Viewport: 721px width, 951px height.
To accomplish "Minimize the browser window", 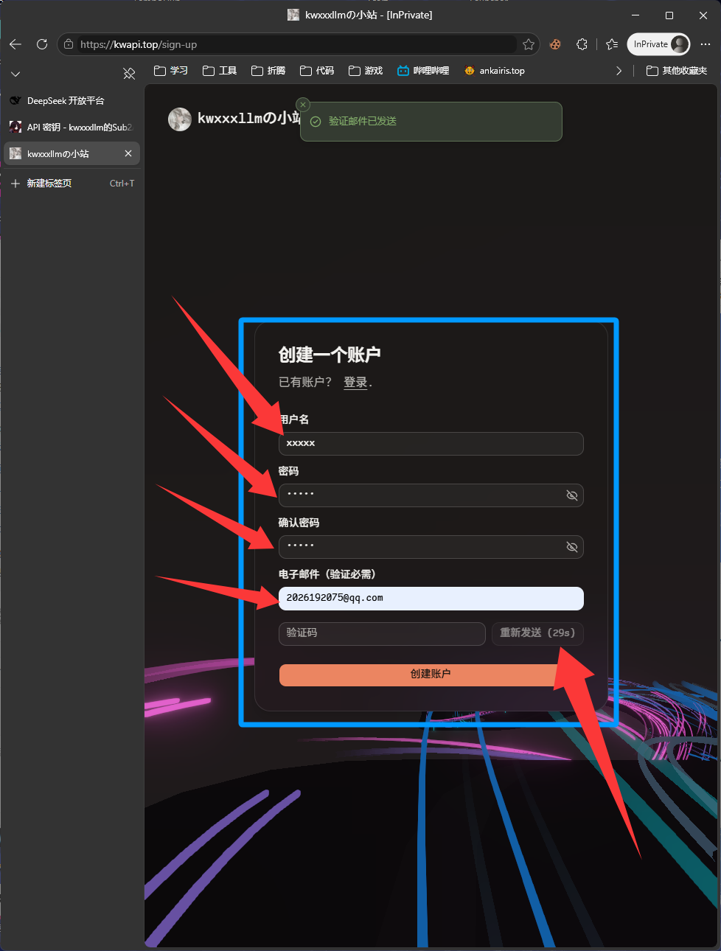I will click(635, 15).
